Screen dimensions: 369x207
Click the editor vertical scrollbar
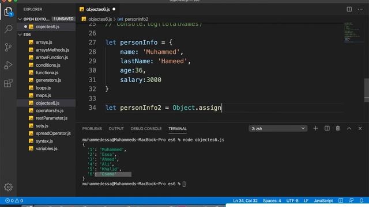point(367,90)
